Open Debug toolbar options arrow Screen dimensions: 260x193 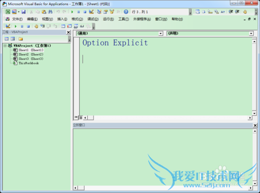[94, 26]
